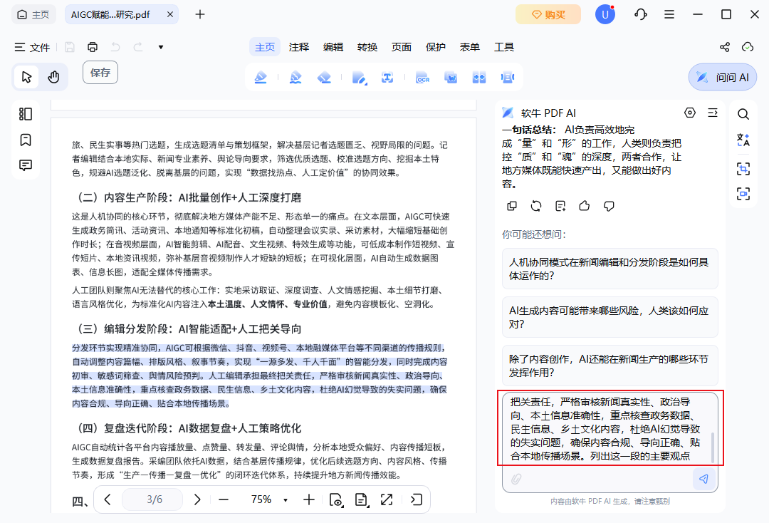Switch to the 编辑 ribbon tab
Viewport: 769px width, 523px height.
333,47
